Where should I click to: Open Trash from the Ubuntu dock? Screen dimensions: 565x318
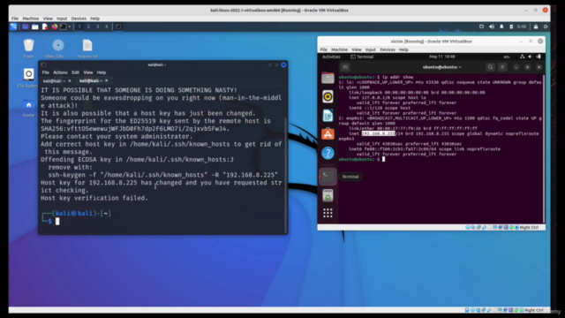[328, 196]
